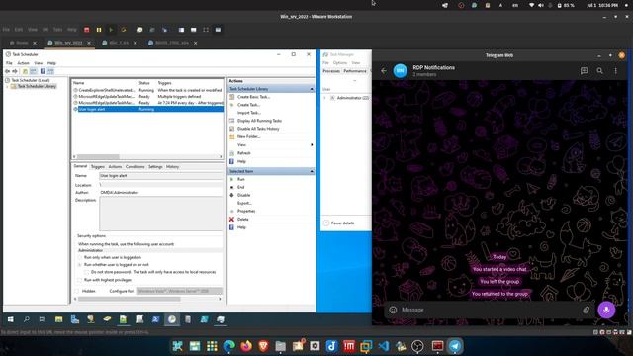The image size is (633, 356).
Task: Open Firefox from the host dock
Action: coord(246,346)
